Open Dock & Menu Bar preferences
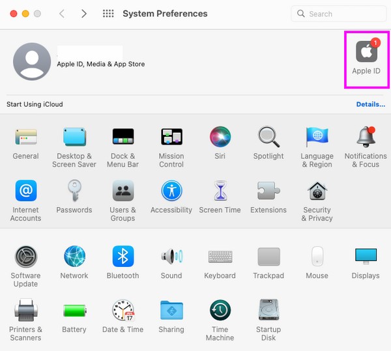 (x=123, y=137)
